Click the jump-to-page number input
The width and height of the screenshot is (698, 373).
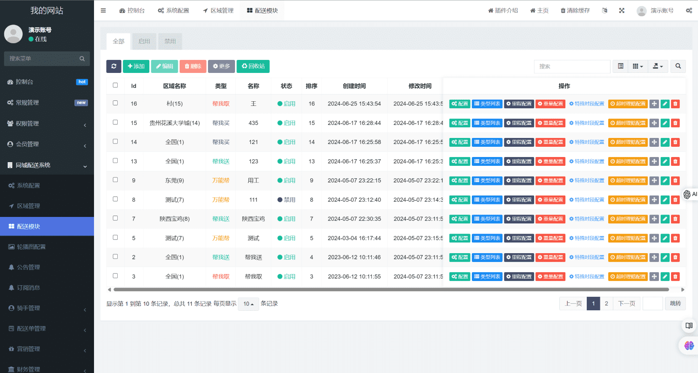click(652, 304)
